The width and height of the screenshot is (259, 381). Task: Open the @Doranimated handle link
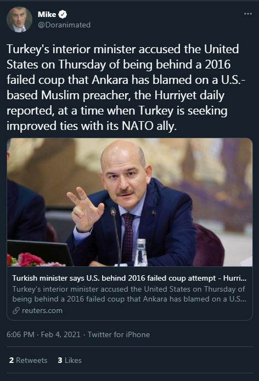64,25
